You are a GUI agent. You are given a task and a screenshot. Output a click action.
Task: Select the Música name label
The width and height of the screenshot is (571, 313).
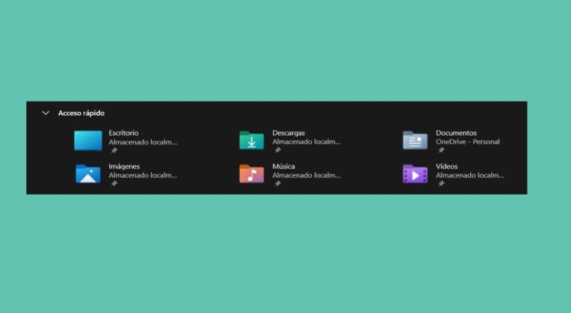[284, 166]
